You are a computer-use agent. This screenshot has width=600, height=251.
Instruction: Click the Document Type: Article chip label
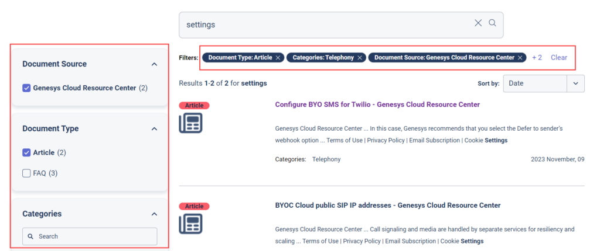pos(240,58)
